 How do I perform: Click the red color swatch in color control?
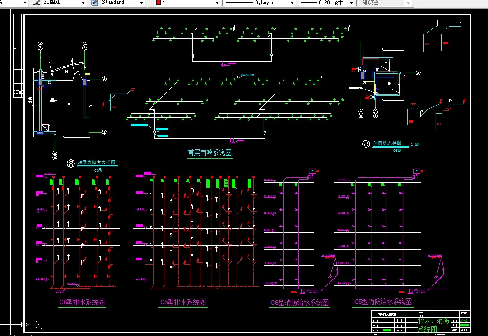tap(158, 3)
